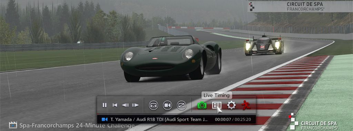This screenshot has width=353, height=131.
Task: Click total duration "00:25:20"
Action: point(243,120)
